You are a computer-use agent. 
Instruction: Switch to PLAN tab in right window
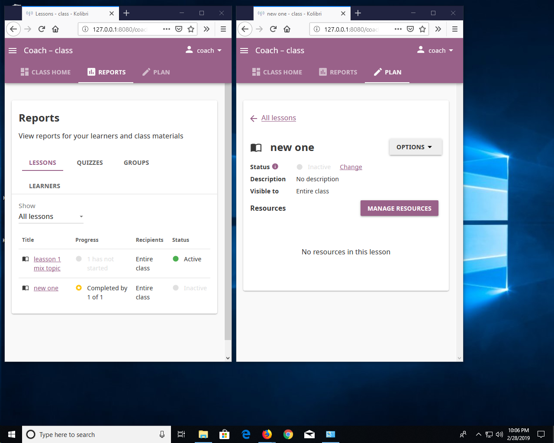click(x=387, y=72)
